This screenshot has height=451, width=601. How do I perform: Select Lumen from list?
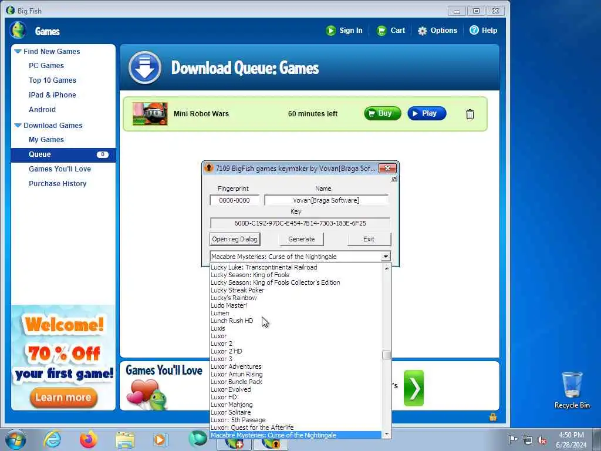pos(296,314)
